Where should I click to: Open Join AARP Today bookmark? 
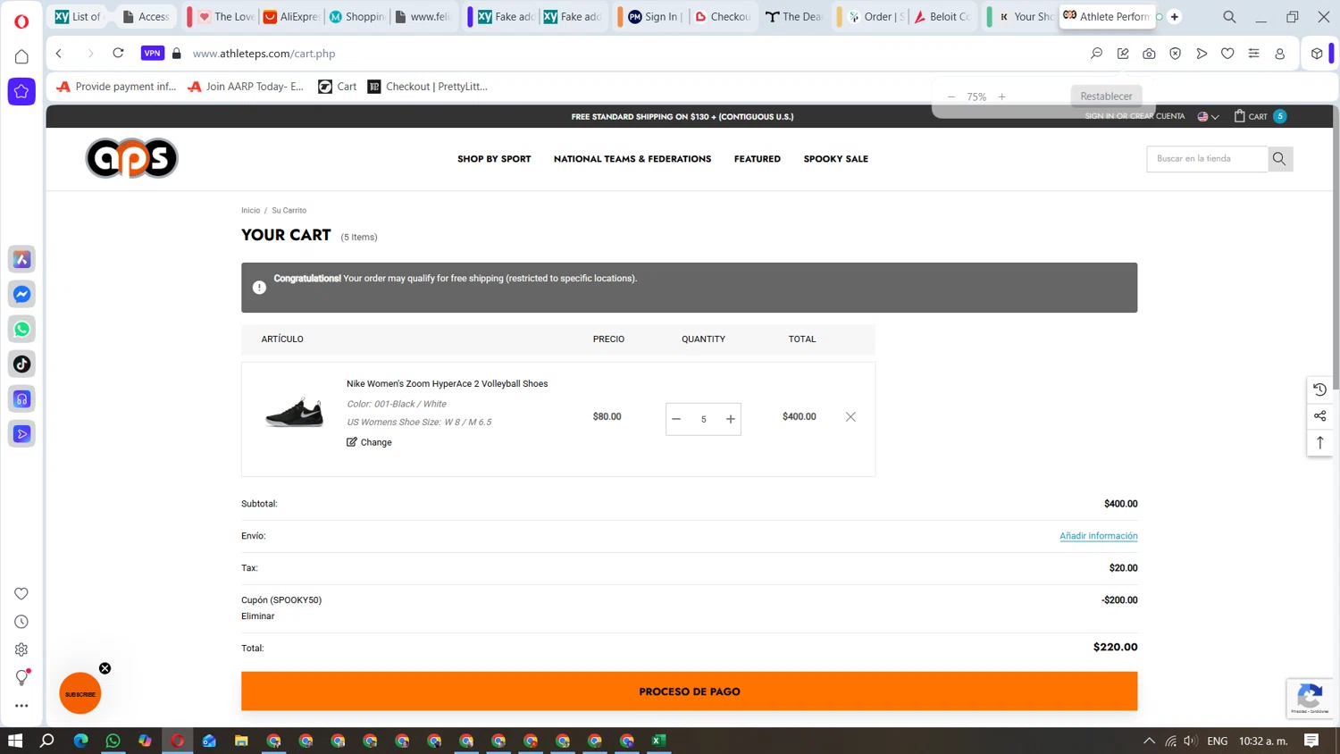(x=246, y=87)
